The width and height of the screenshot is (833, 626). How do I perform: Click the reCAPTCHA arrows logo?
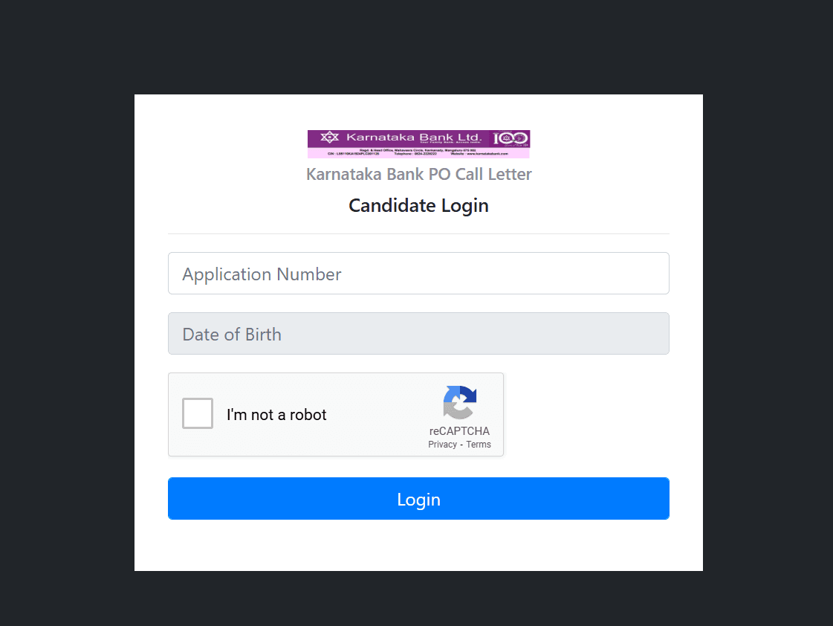click(x=459, y=402)
